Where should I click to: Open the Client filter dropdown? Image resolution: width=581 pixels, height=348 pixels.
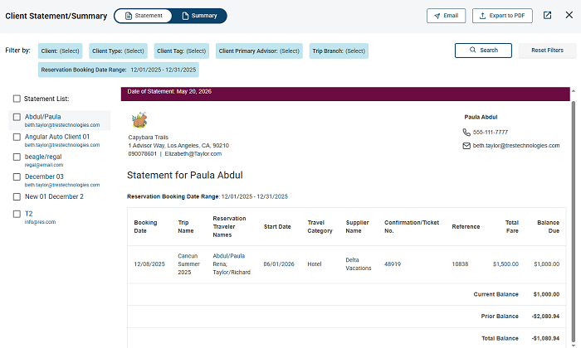coord(60,51)
